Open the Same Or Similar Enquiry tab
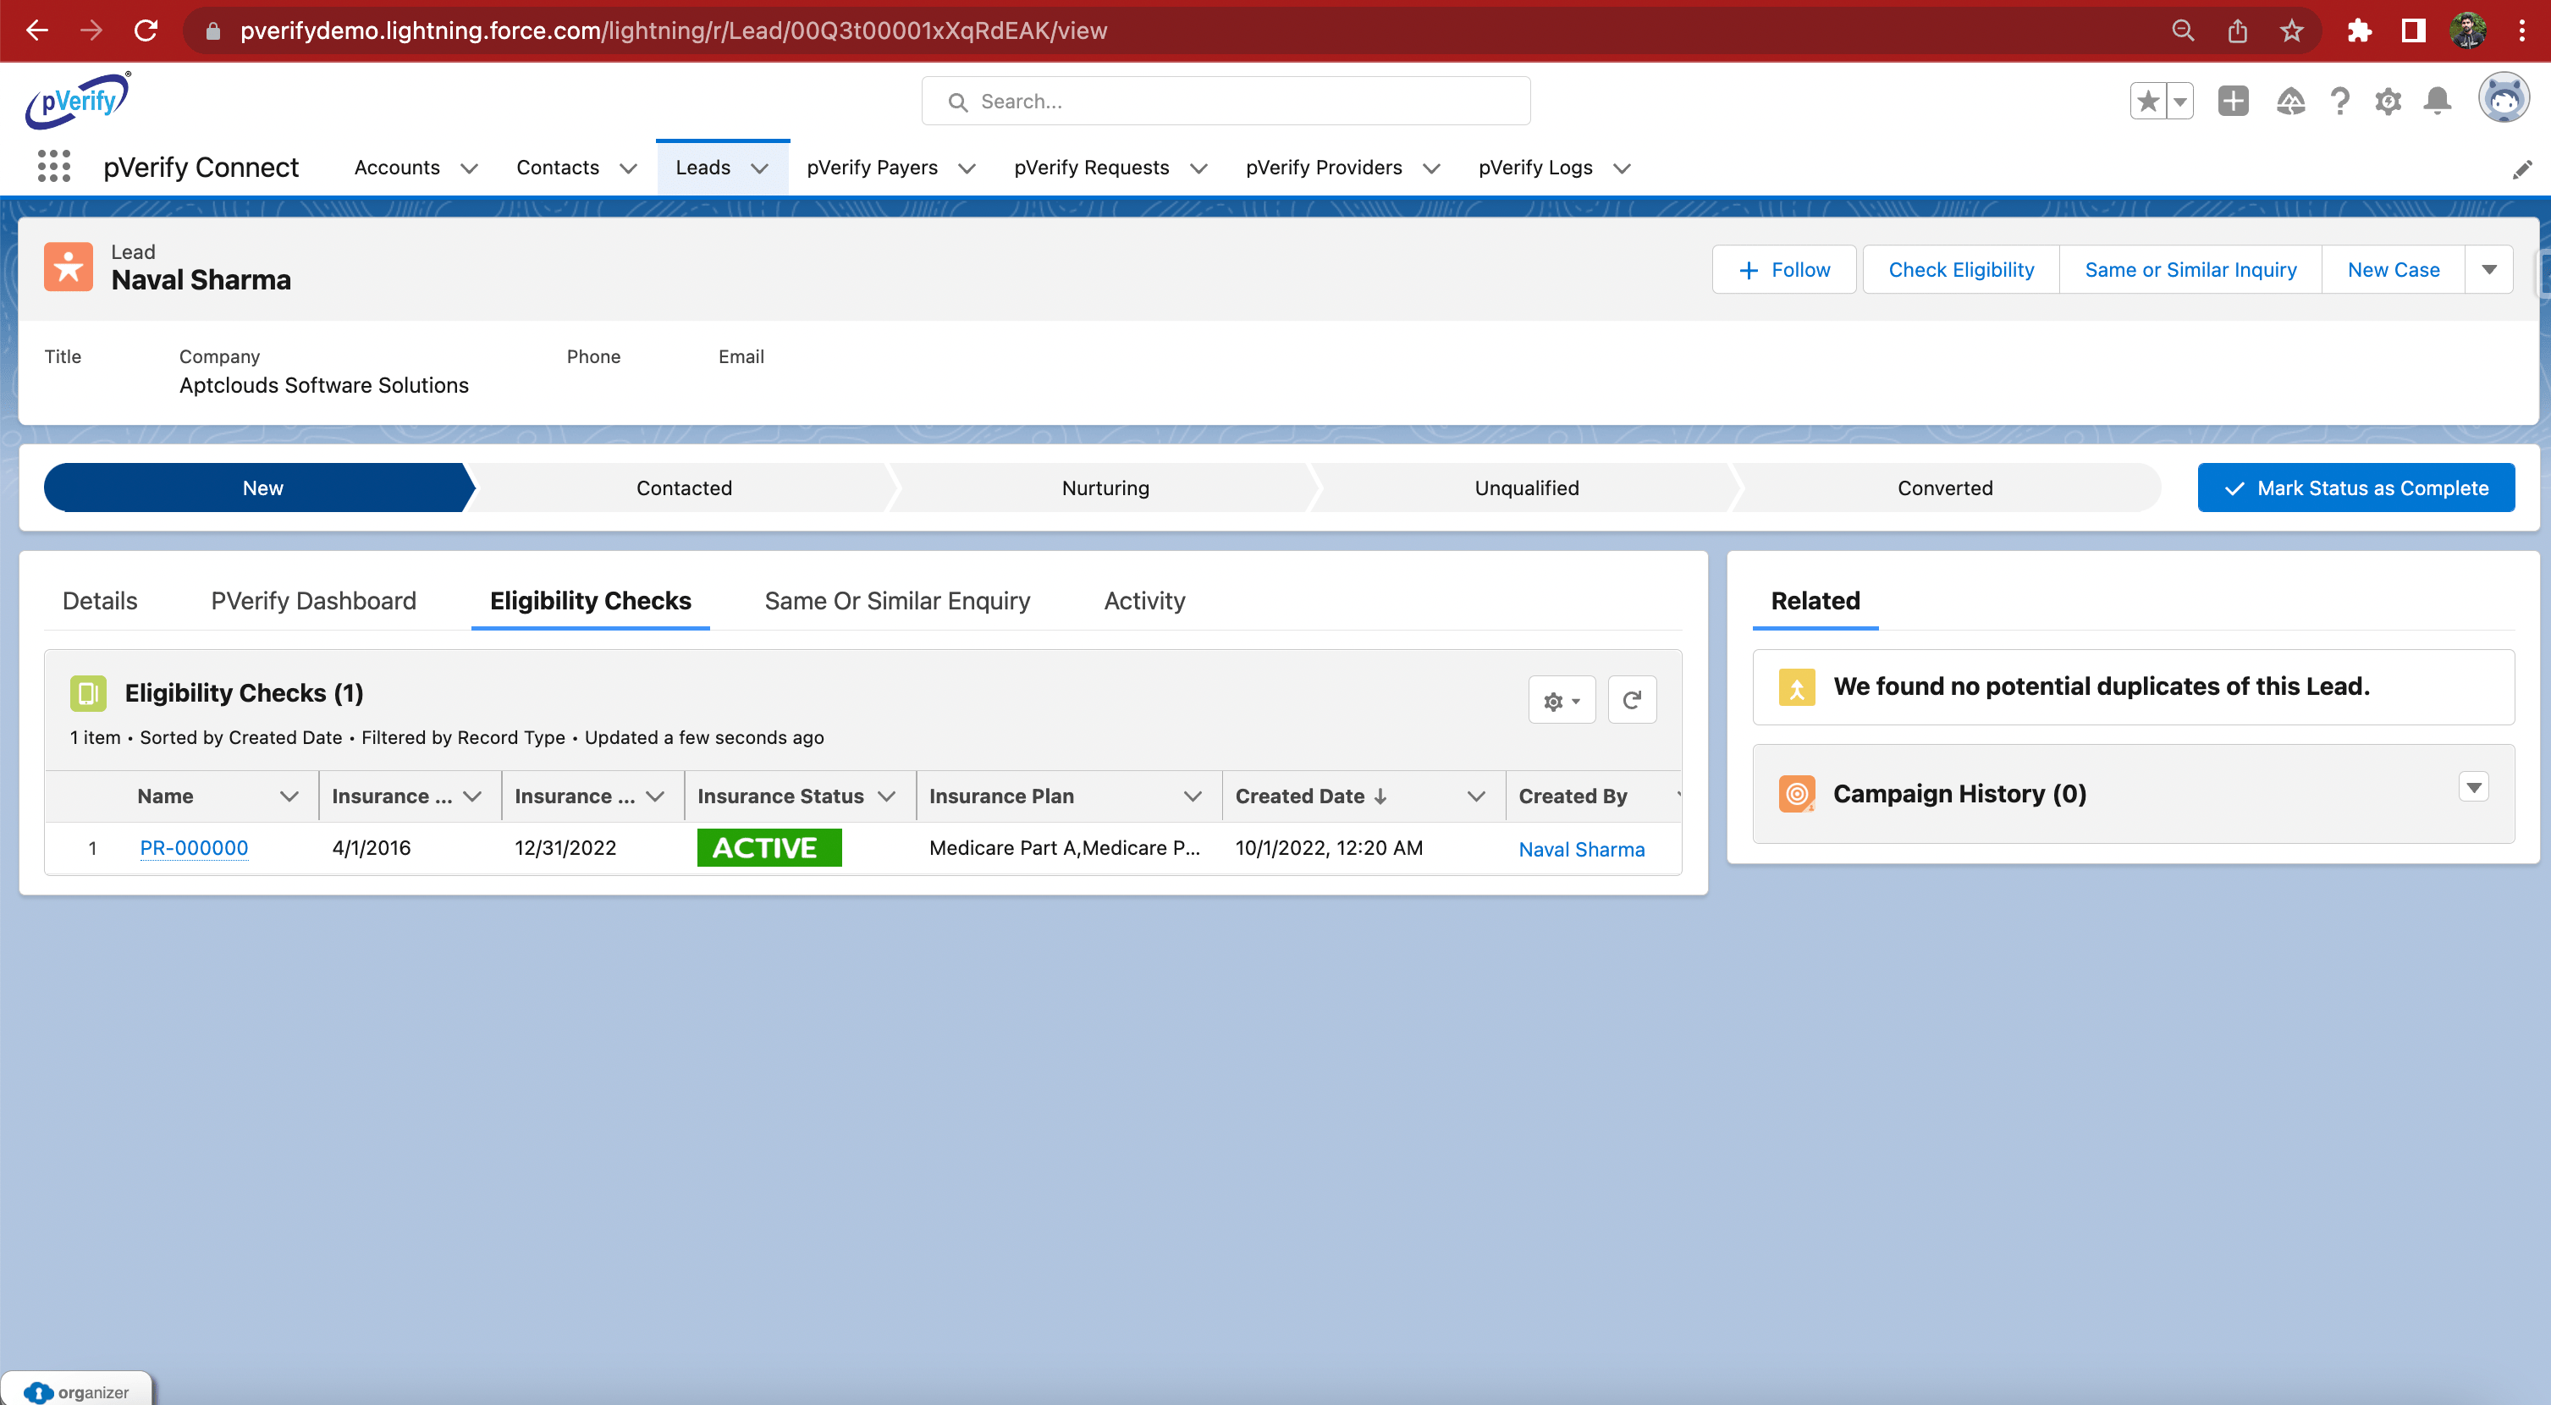Screen dimensions: 2551x1405 897,600
